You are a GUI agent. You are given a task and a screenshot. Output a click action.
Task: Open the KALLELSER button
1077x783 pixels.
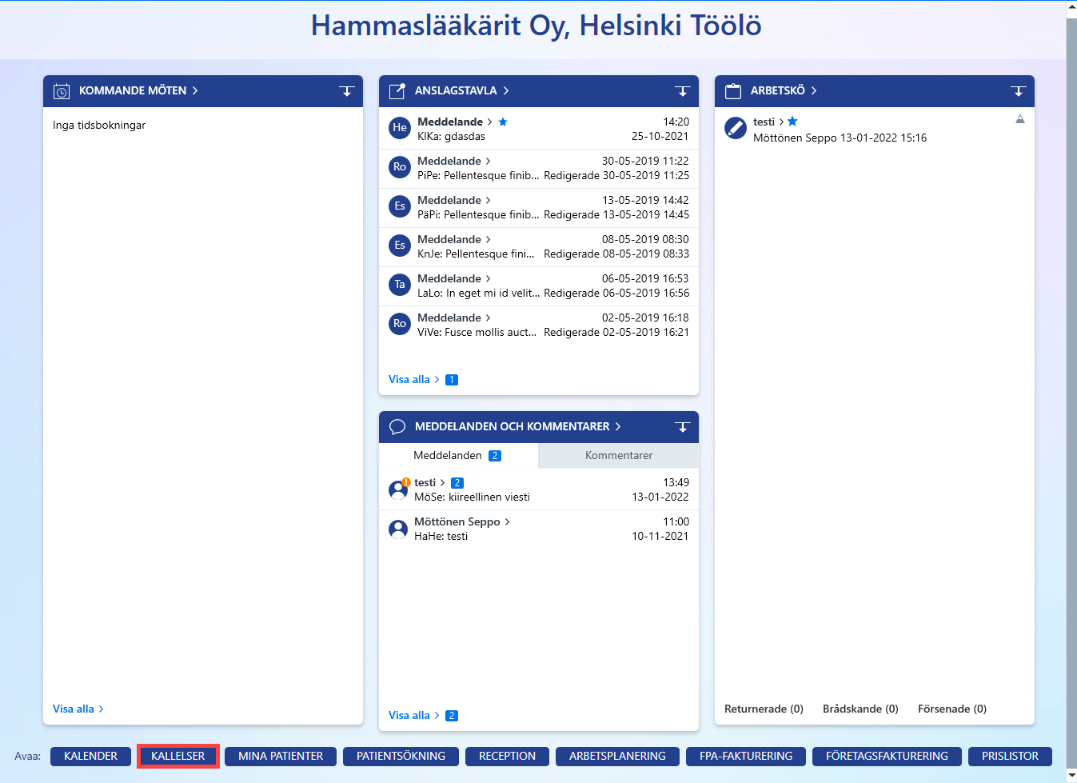(x=178, y=756)
